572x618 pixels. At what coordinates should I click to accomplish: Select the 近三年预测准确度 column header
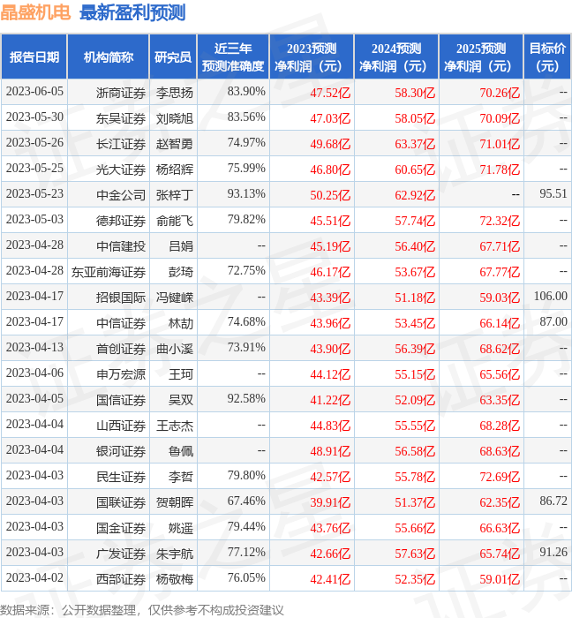pos(233,57)
